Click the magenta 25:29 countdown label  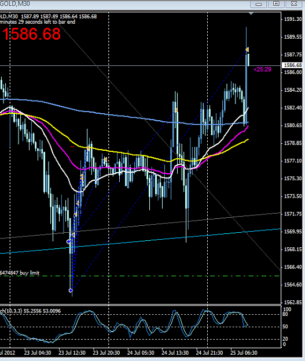[262, 69]
